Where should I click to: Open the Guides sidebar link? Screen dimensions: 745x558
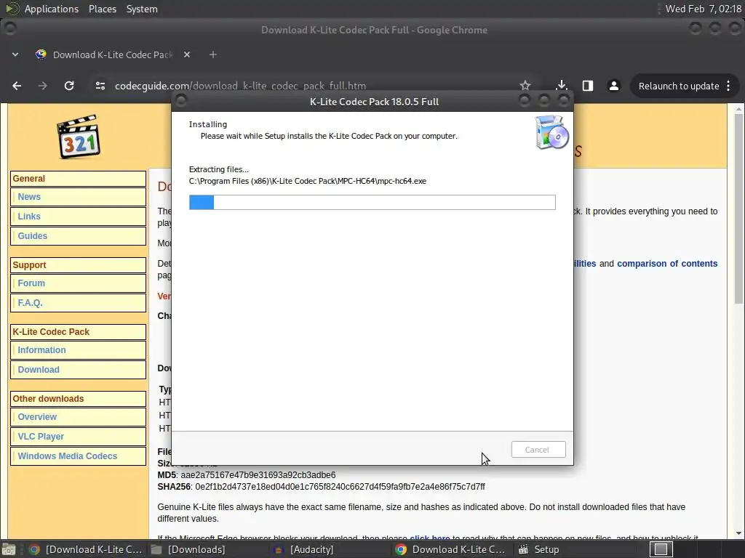tap(32, 236)
